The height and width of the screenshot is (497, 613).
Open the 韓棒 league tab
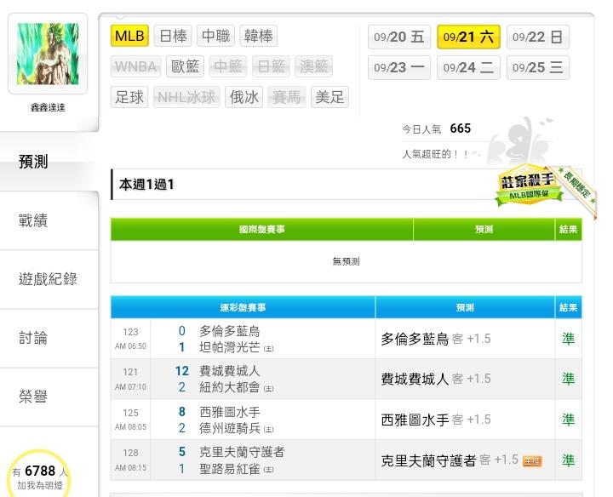[259, 36]
